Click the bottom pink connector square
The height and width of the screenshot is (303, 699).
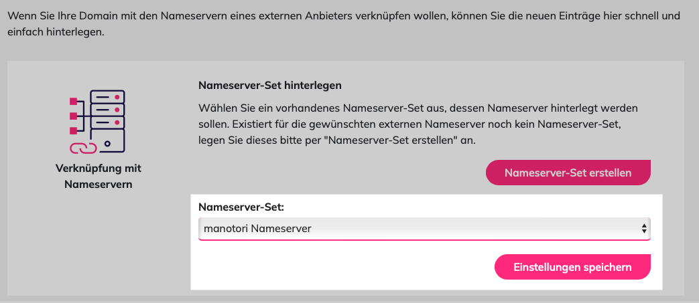[x=74, y=131]
